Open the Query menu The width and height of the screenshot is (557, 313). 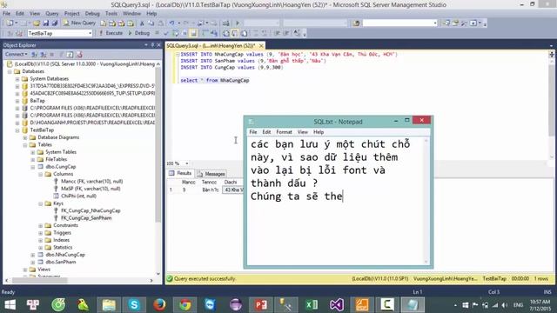coord(52,14)
